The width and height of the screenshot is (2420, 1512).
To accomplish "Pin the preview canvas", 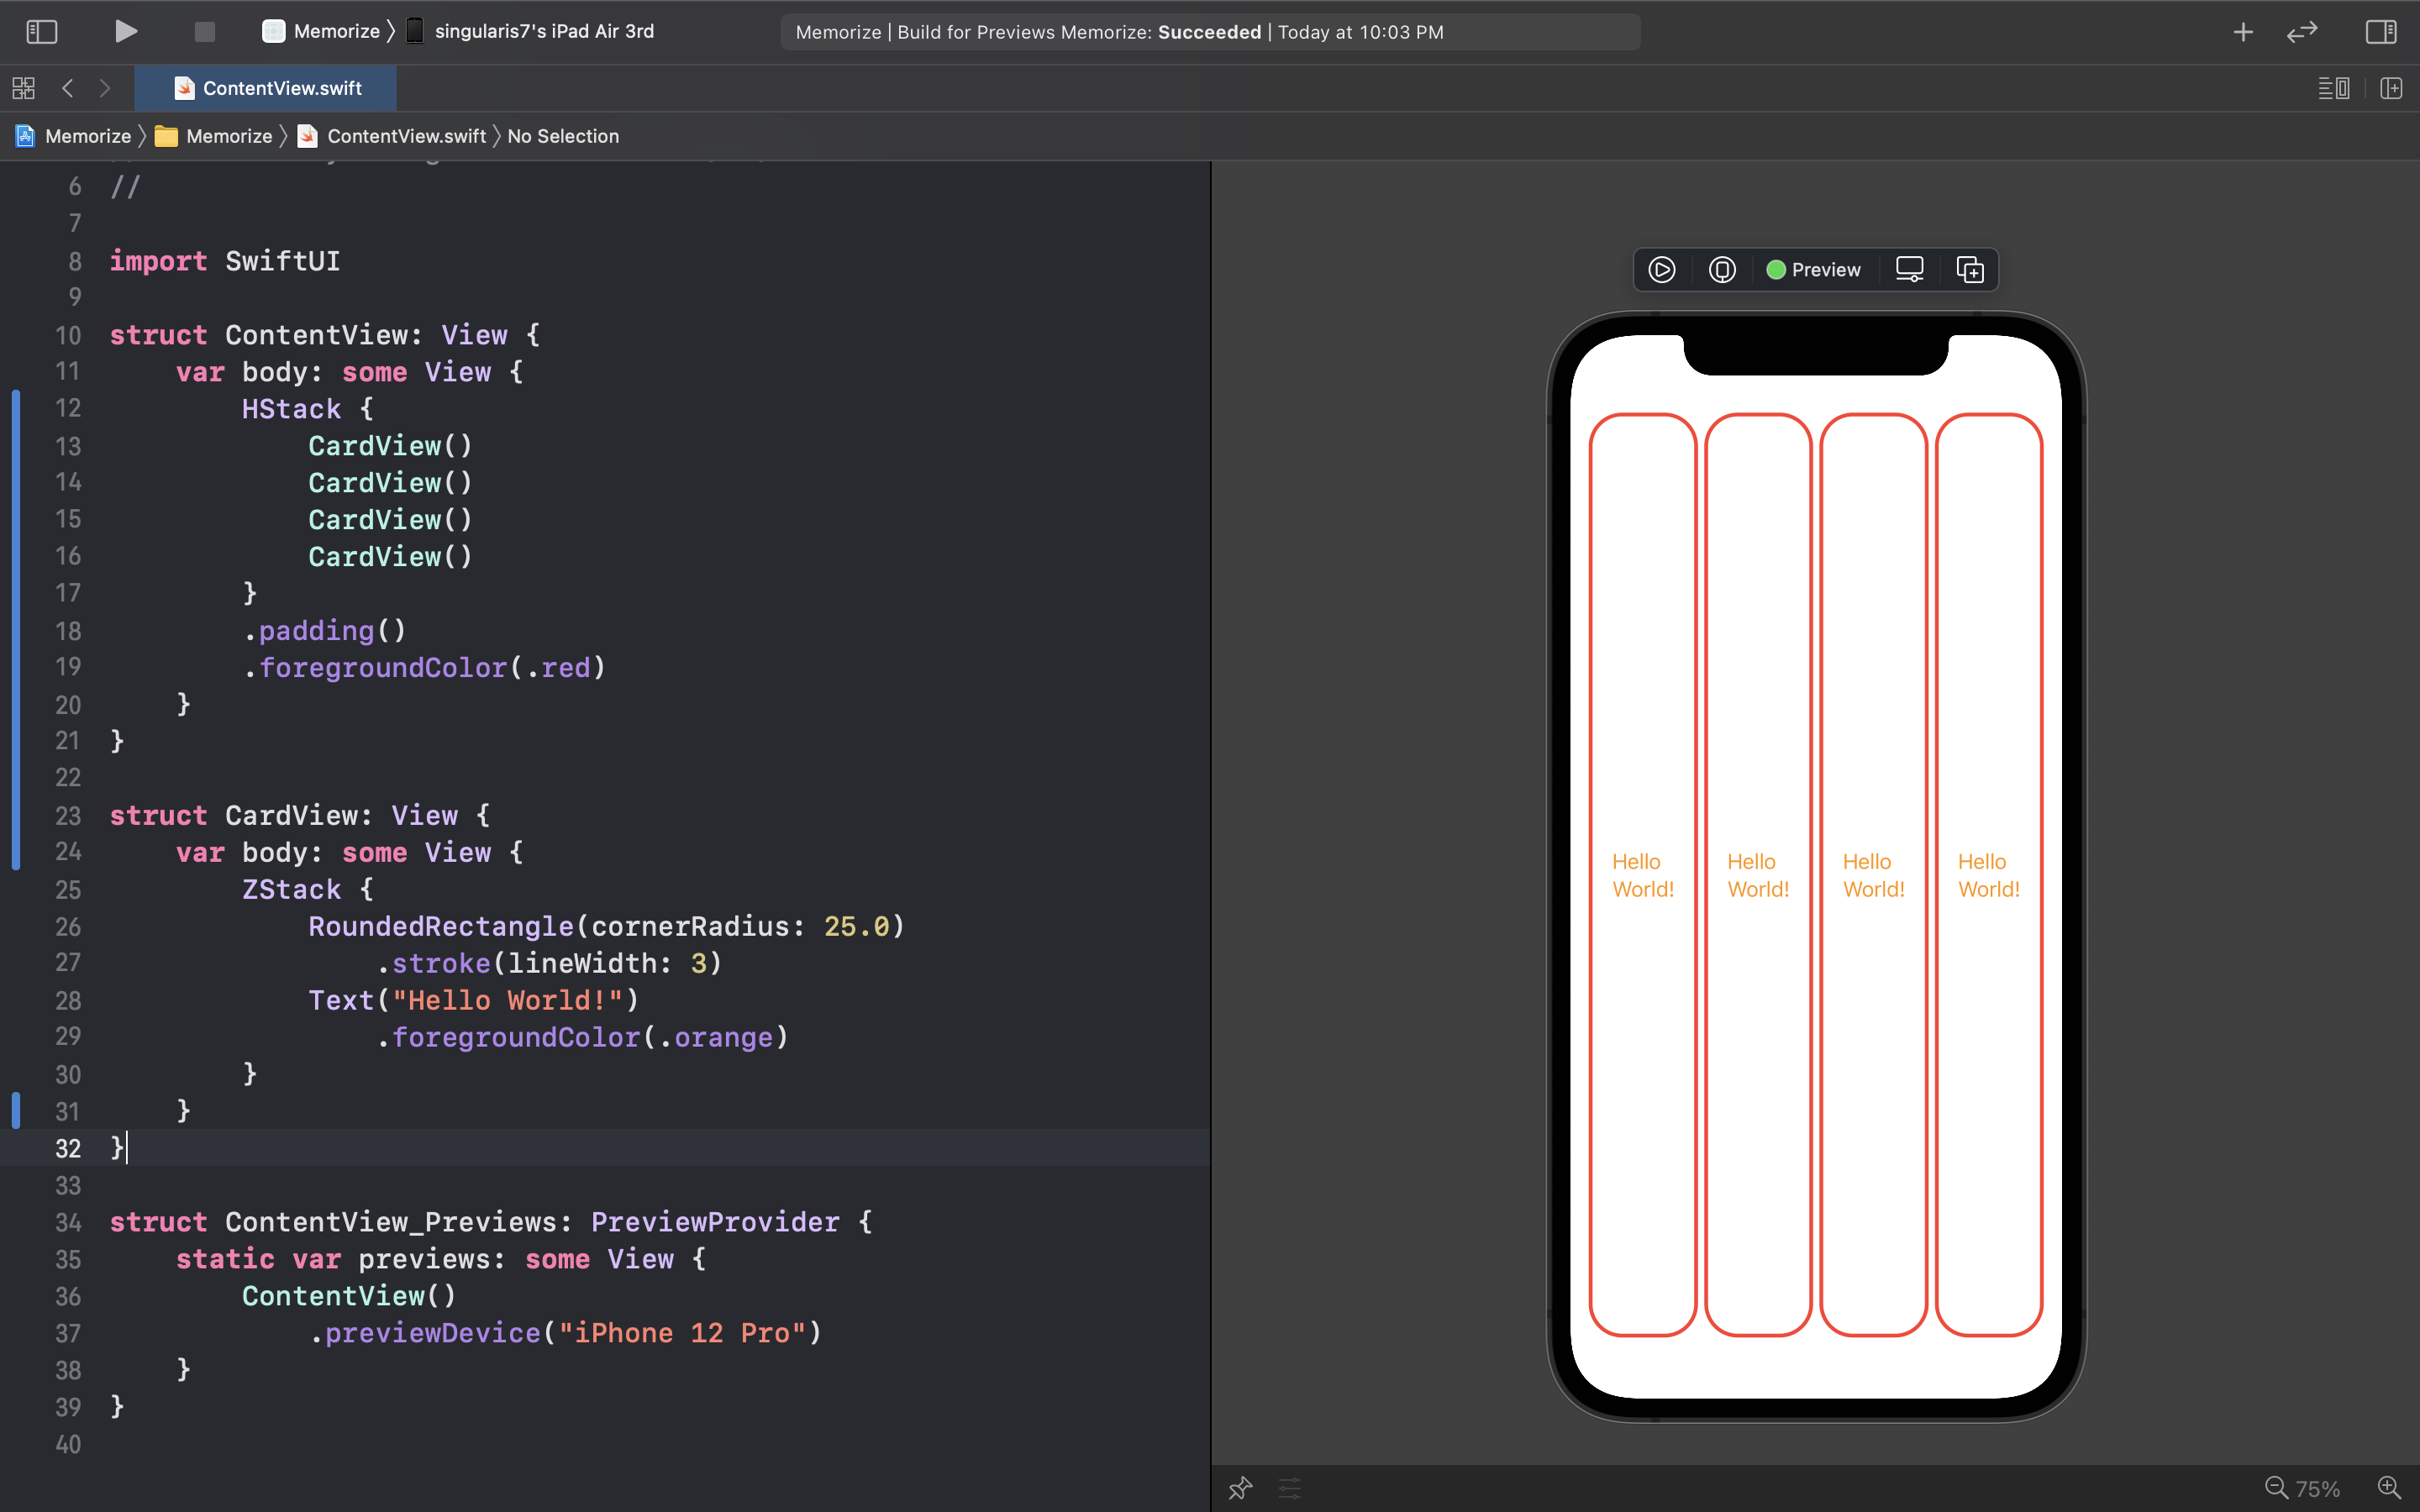I will coord(1240,1488).
